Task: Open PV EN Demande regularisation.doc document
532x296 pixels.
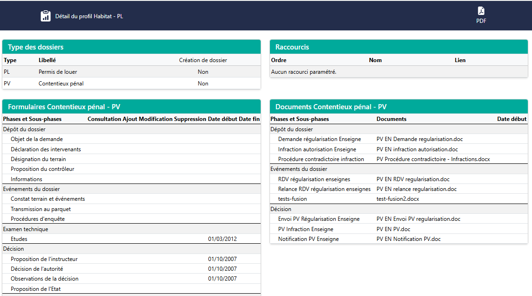Action: [419, 139]
